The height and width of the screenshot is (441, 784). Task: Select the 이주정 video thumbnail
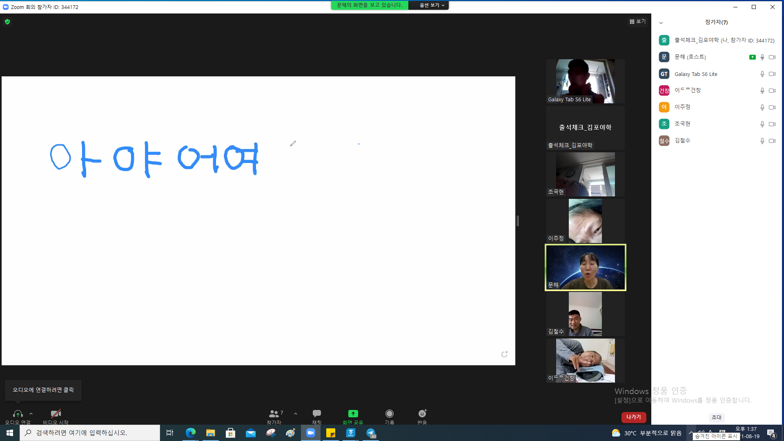point(585,221)
